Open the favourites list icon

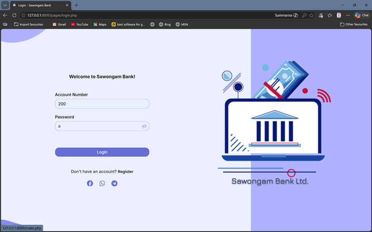point(330,15)
